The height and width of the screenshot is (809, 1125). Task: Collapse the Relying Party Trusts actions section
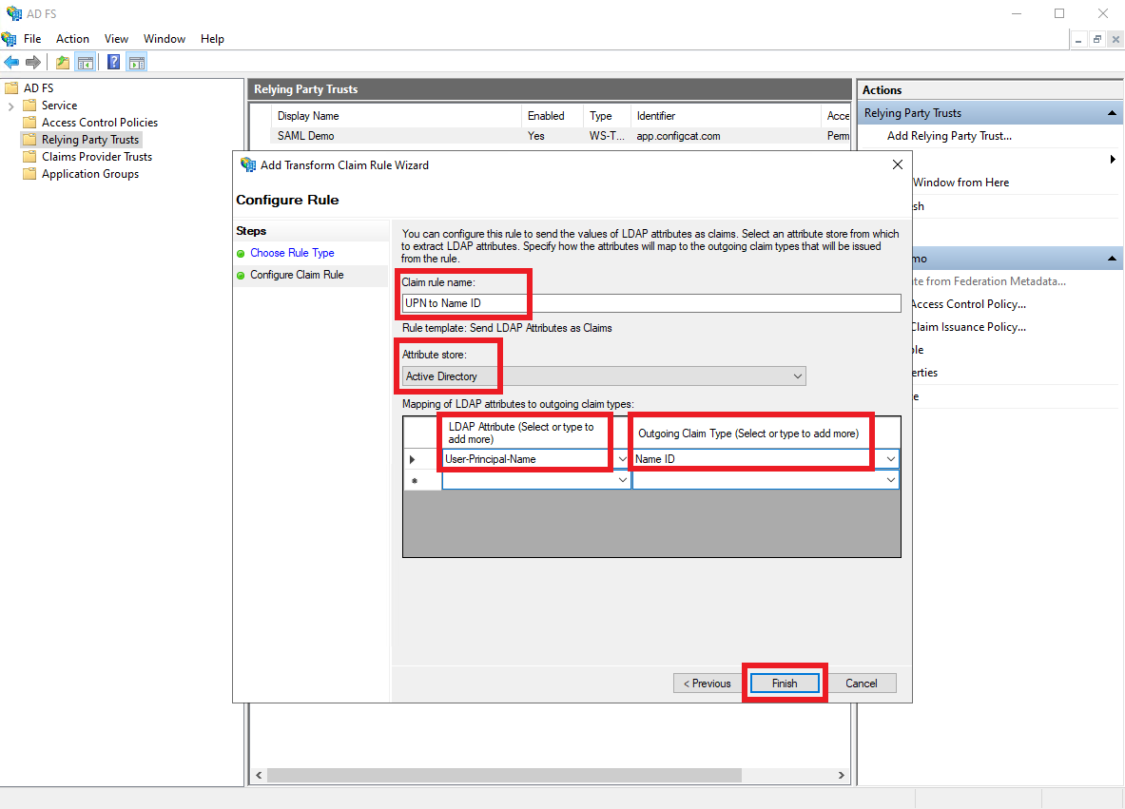click(1112, 113)
